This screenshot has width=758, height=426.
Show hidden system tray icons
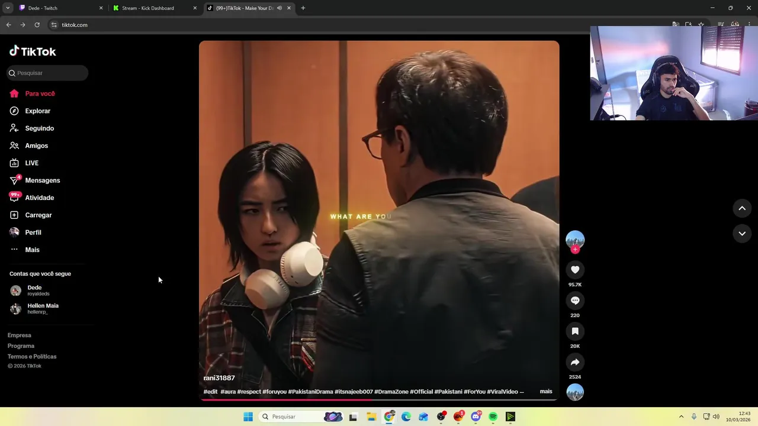681,417
